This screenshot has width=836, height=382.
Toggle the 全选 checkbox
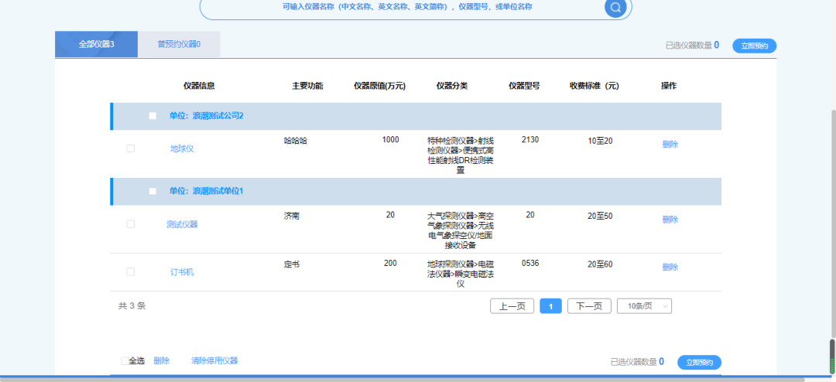(x=125, y=361)
